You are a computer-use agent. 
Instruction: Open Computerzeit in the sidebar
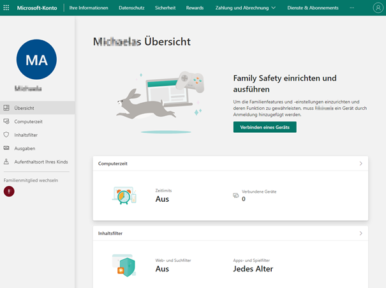tap(38, 121)
